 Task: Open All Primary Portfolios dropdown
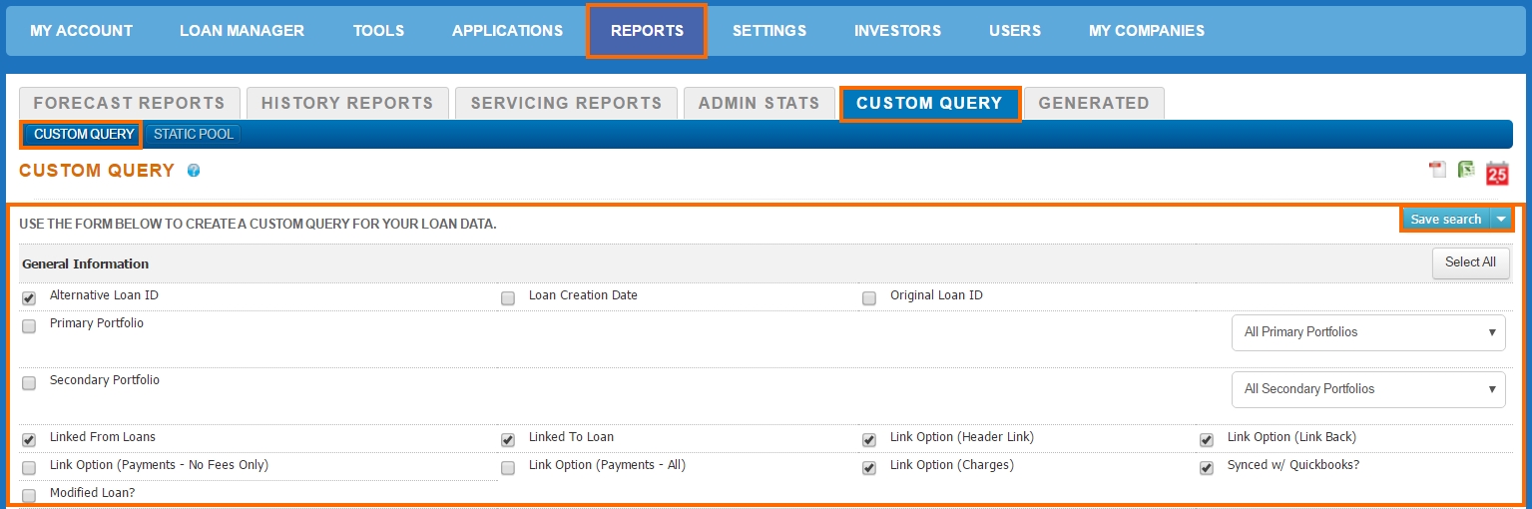pyautogui.click(x=1368, y=332)
